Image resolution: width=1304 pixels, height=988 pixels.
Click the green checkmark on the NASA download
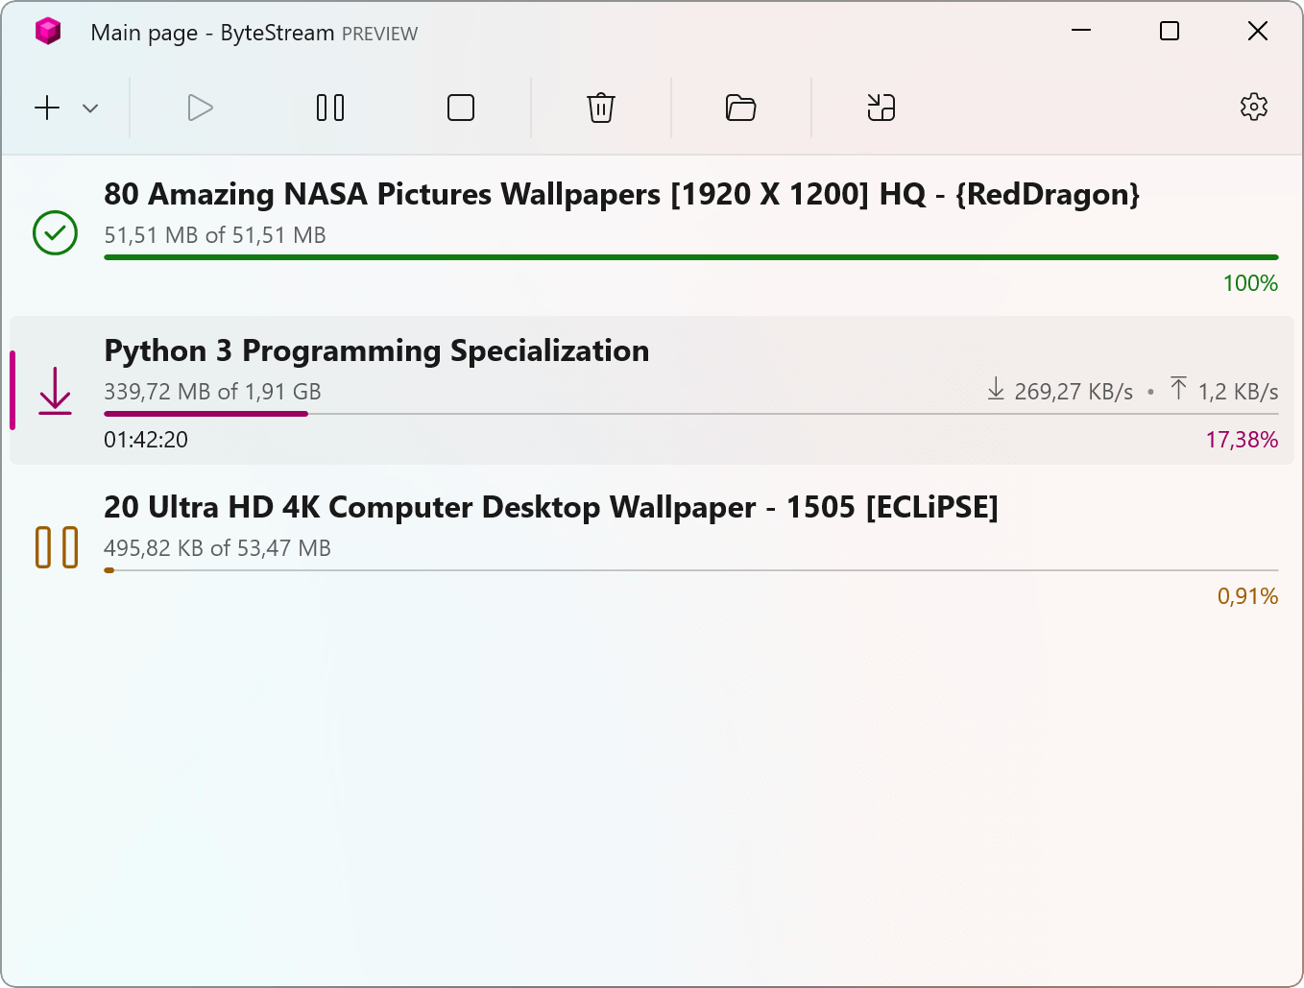[55, 232]
